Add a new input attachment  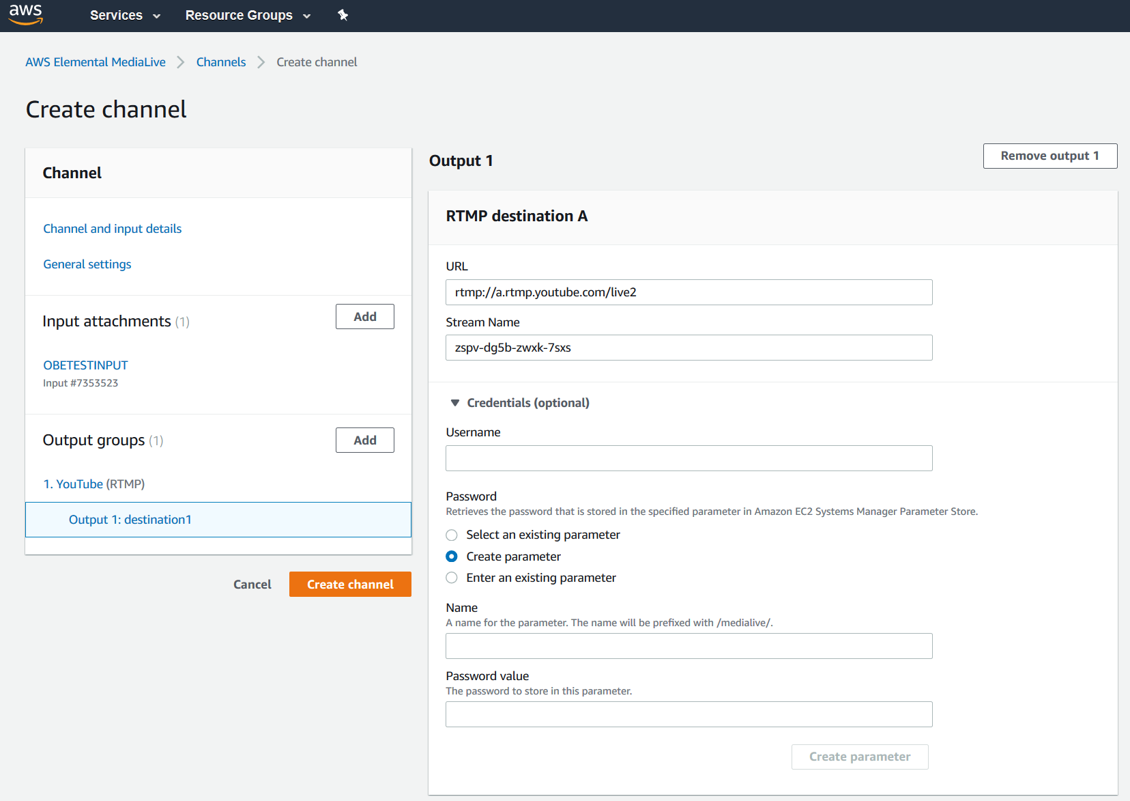tap(365, 317)
